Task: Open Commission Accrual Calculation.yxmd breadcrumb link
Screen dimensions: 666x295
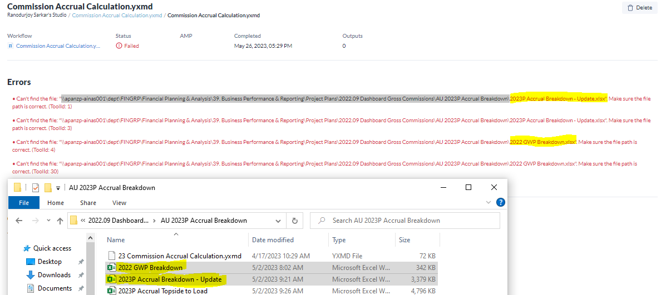Action: pyautogui.click(x=117, y=16)
